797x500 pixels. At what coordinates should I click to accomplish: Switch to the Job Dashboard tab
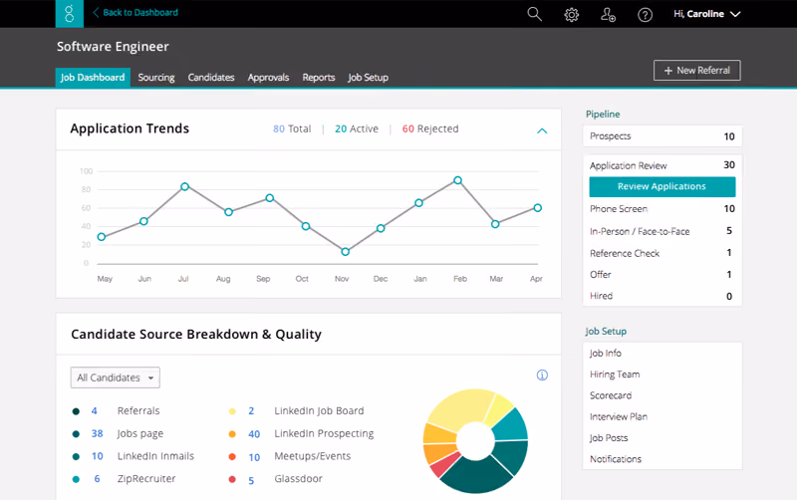93,78
